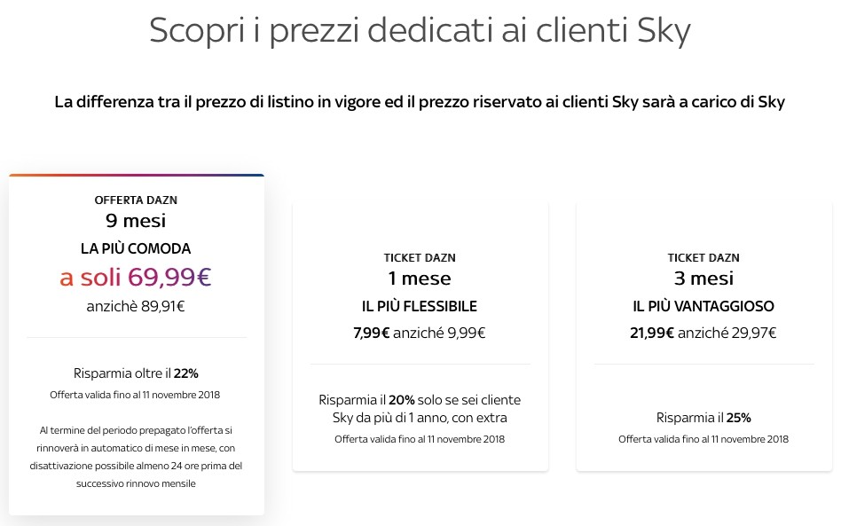This screenshot has width=841, height=526.
Task: Click the 'LA PIÙ COMODA' label
Action: [x=136, y=248]
